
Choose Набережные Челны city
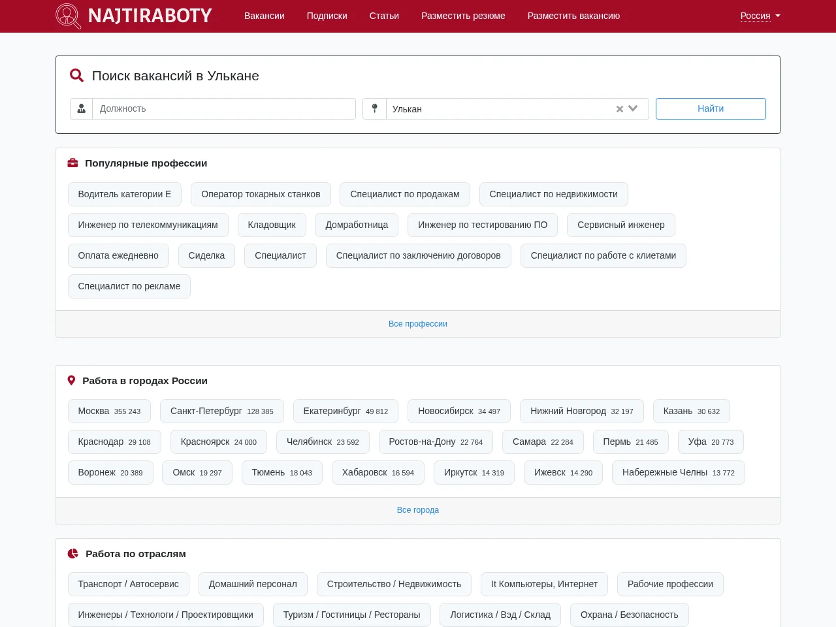(679, 472)
